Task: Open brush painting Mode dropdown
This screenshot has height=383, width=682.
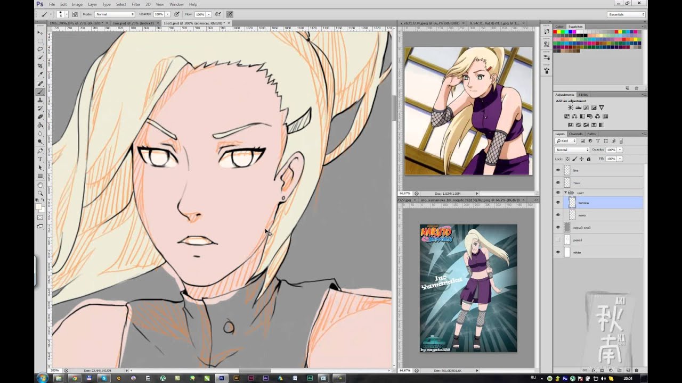Action: (115, 14)
